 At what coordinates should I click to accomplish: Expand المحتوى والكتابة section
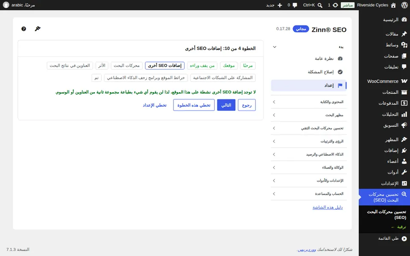309,102
